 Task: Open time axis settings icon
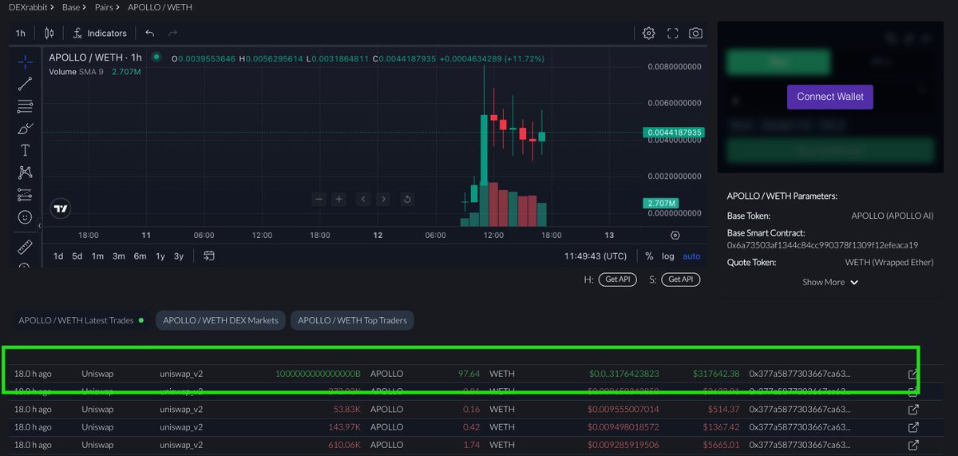[x=675, y=236]
